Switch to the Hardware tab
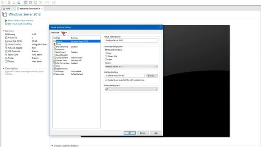261x147 pixels. [x=55, y=33]
